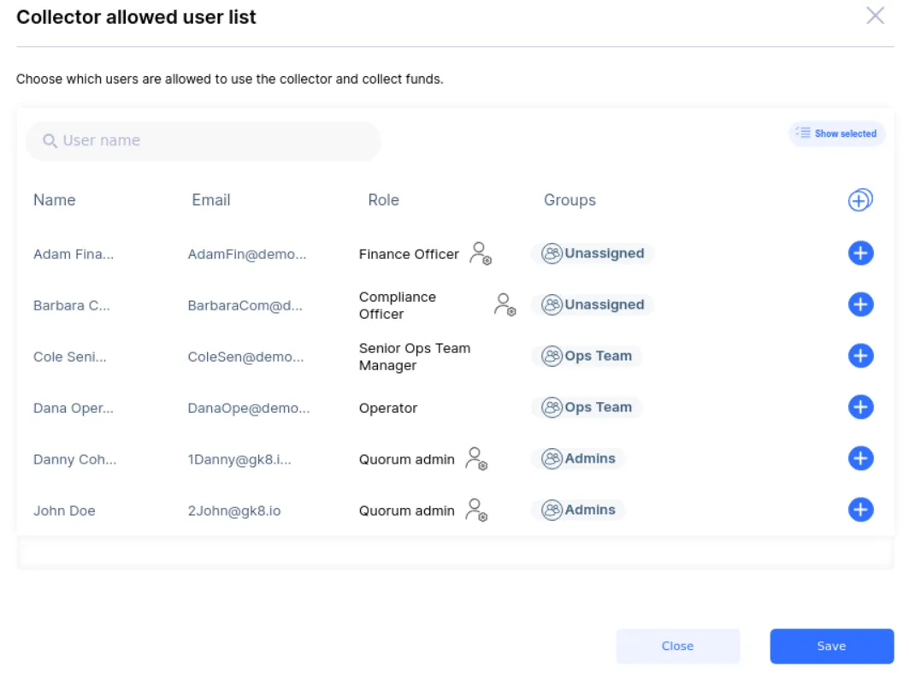Add Cole Seni... to the collector list

pos(860,356)
